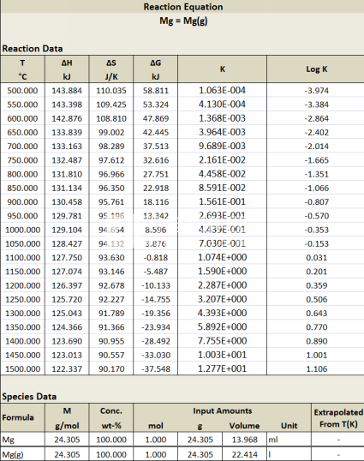Select the temperature cell 500.000

[x=22, y=91]
